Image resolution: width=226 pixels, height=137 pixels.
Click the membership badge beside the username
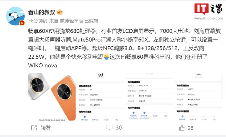[x=60, y=12]
